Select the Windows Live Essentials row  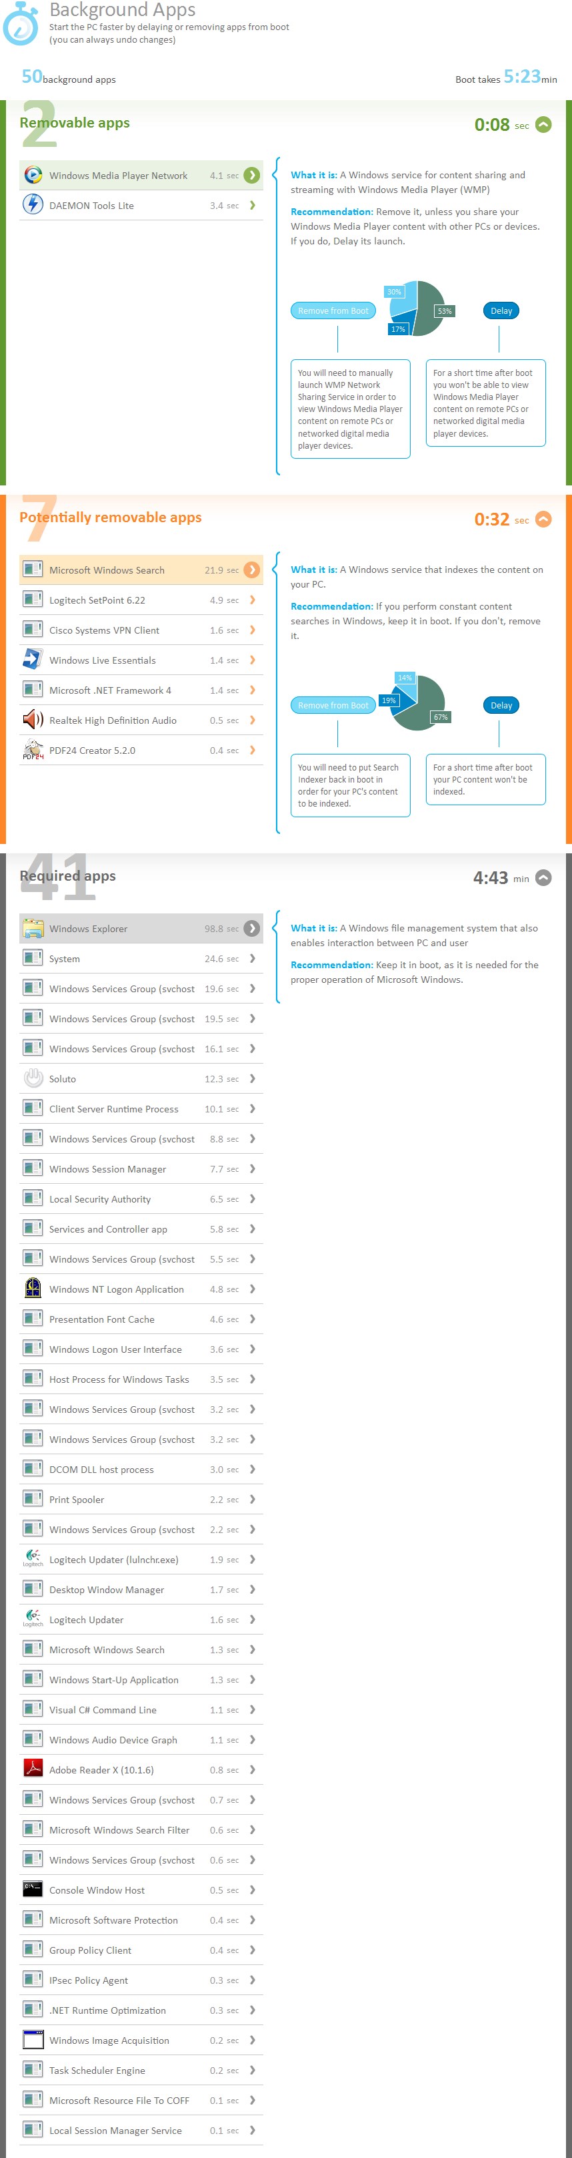click(141, 660)
